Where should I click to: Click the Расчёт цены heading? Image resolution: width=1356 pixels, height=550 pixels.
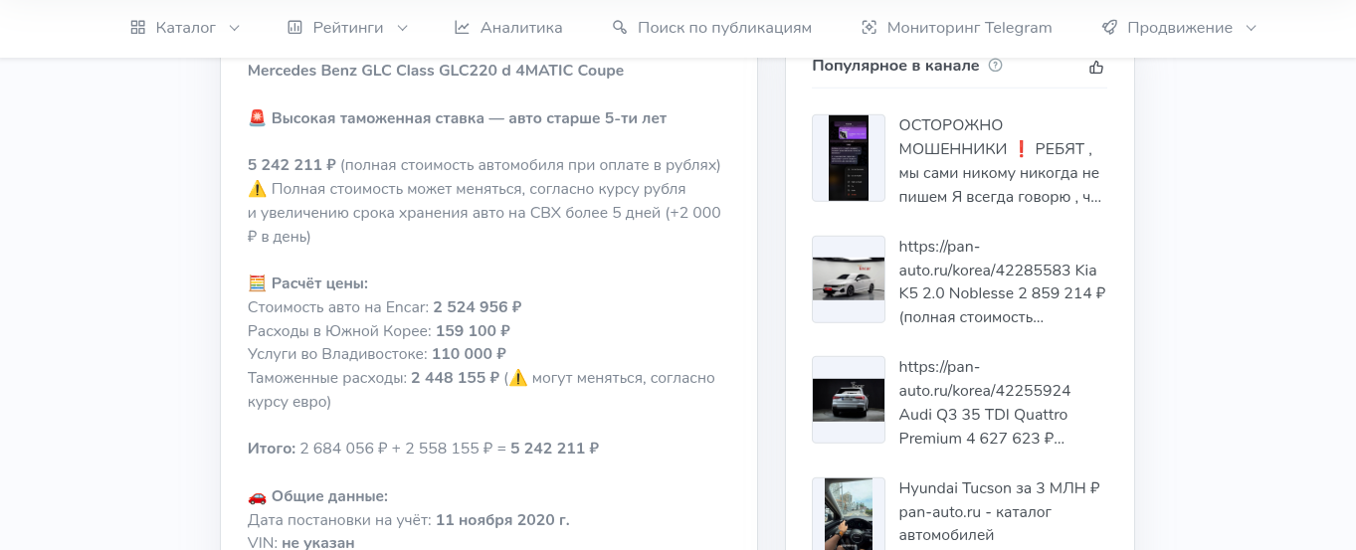307,283
